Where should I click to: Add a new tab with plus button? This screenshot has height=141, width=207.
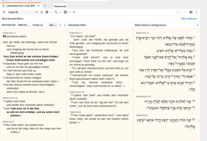pos(45,6)
